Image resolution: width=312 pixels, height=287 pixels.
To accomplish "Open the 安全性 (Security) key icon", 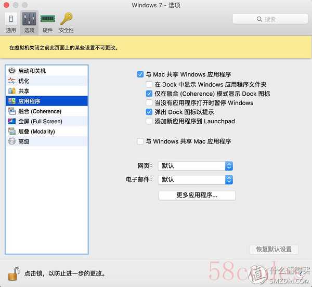I will coord(66,22).
